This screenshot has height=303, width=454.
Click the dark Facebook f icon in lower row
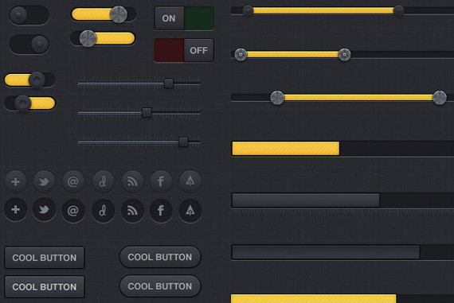coord(161,211)
